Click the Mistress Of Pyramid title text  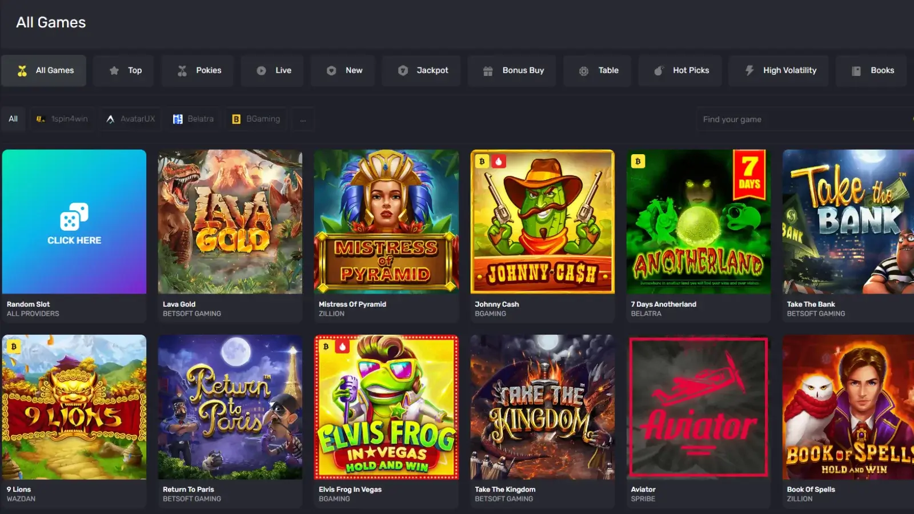click(x=352, y=304)
